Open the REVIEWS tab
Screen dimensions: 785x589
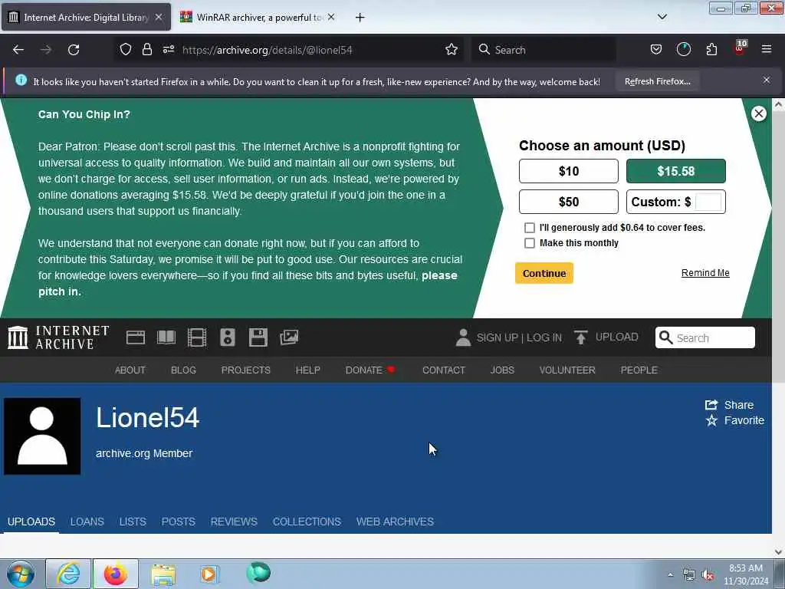click(234, 522)
